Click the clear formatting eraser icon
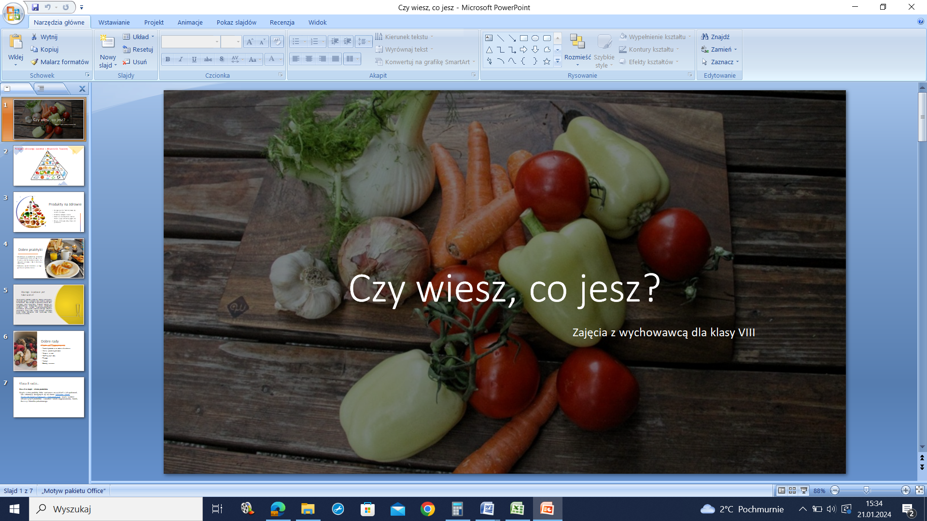 [x=277, y=41]
